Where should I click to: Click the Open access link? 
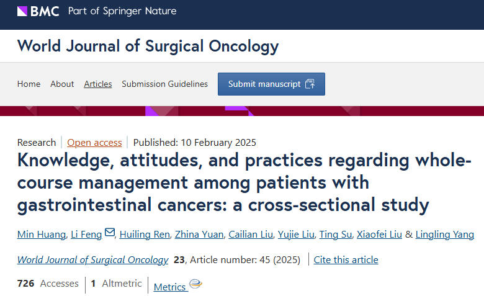coord(94,142)
